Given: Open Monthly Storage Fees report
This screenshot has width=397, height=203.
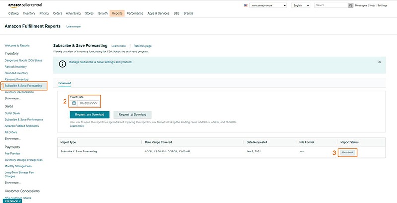Looking at the screenshot, I should tap(18, 166).
